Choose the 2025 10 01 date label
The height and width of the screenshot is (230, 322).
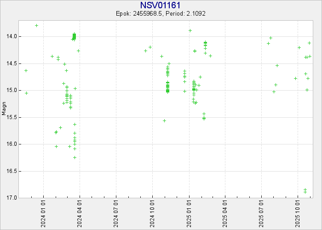(298, 213)
